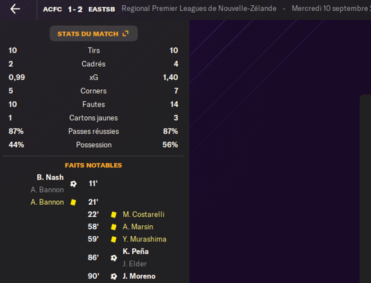Screen dimensions: 371x283
Task: Open the STATS DU MATCH button
Action: [94, 33]
